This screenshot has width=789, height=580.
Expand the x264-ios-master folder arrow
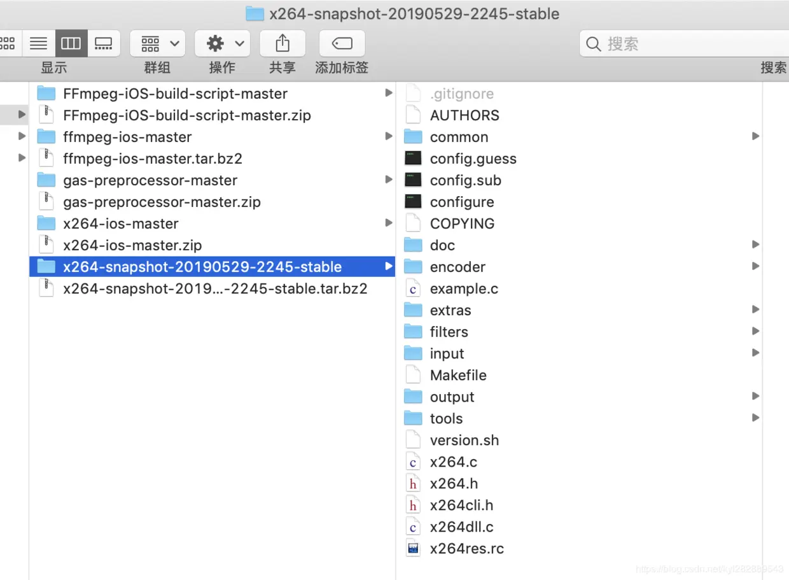[388, 223]
